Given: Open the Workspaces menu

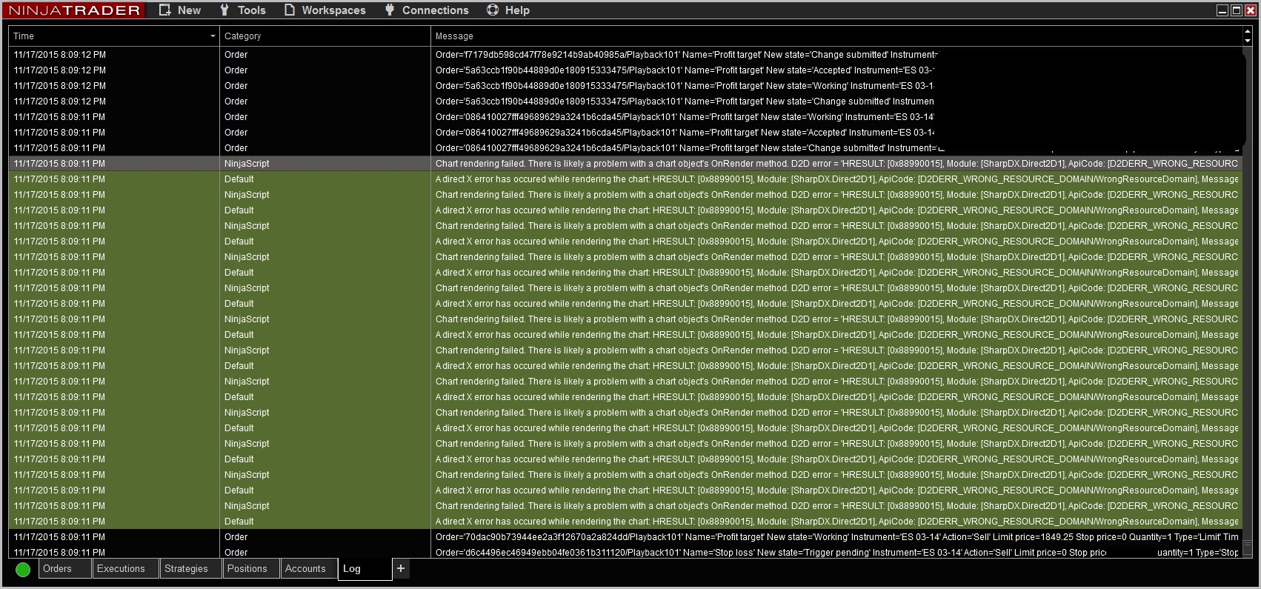Looking at the screenshot, I should tap(325, 10).
